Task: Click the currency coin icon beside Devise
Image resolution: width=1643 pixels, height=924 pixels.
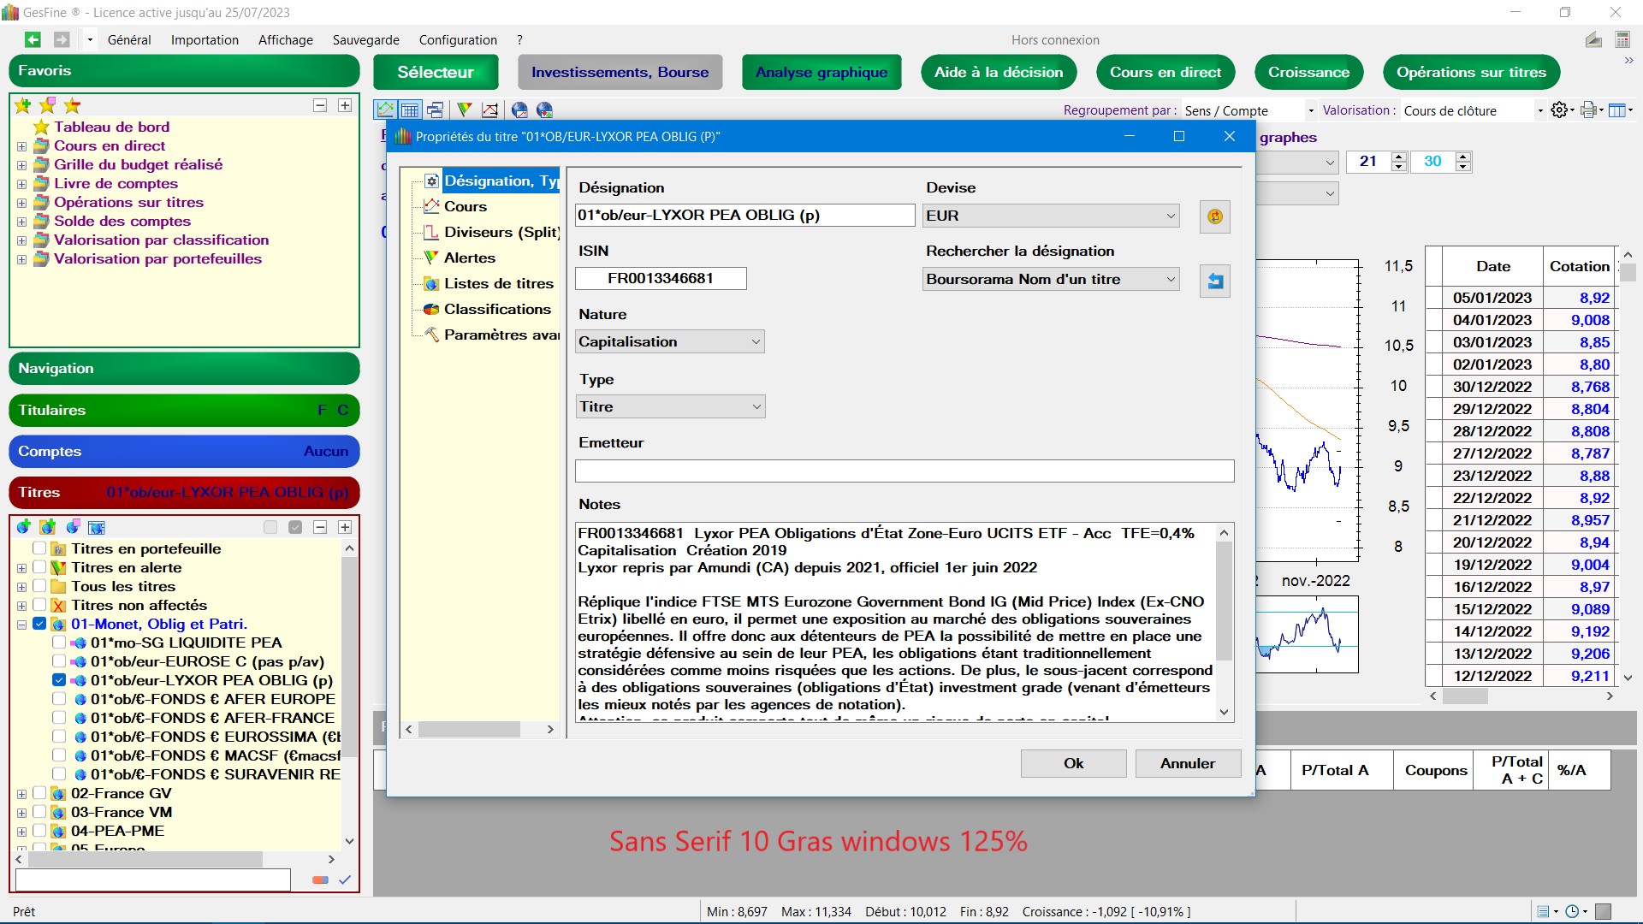Action: [1214, 216]
